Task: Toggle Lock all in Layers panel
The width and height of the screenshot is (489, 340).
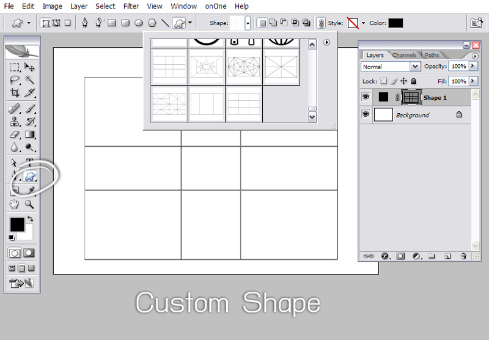Action: 414,81
